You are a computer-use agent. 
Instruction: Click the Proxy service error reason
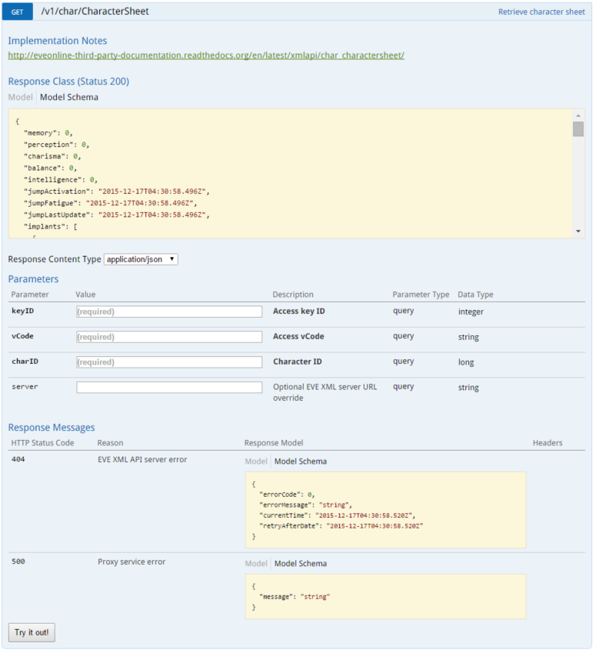132,561
